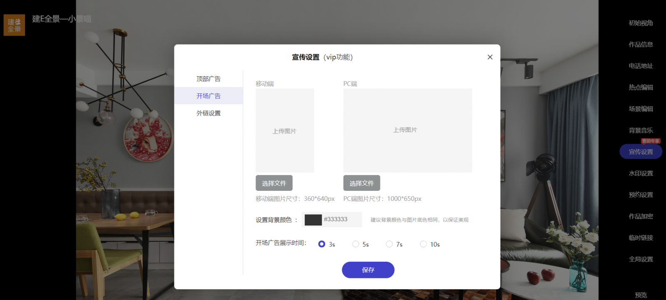Click the 建E全景—小景喵 title text
Viewport: 666px width, 300px height.
(62, 19)
